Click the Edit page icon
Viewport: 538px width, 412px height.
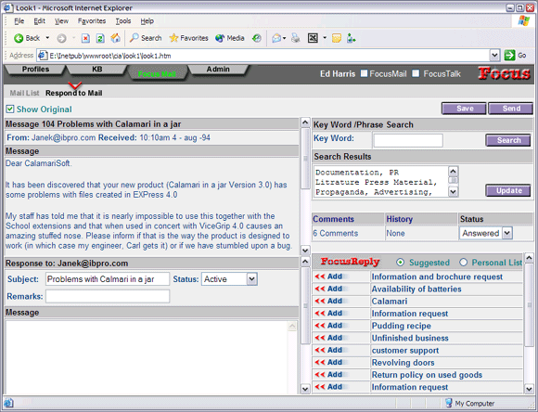[313, 38]
